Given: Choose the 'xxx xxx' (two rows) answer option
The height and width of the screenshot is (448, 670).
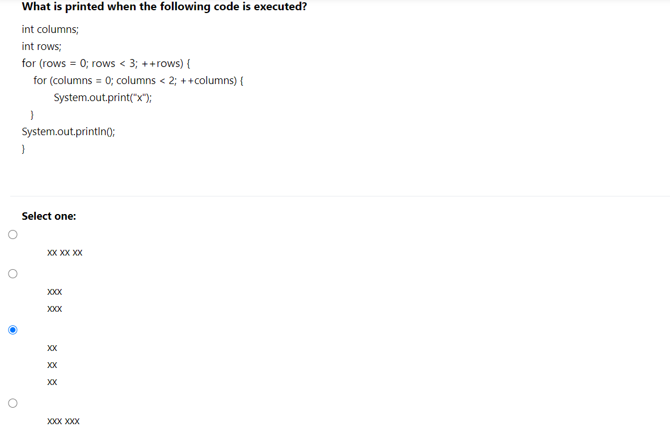Looking at the screenshot, I should pos(12,403).
